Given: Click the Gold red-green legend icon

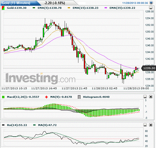Looking at the screenshot, I should 3,8.
